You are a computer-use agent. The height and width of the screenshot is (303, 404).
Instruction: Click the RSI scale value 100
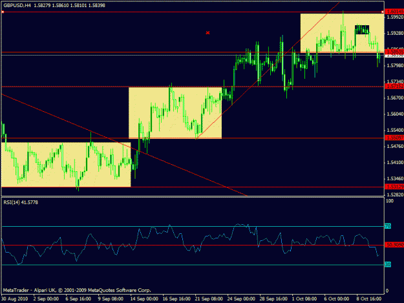tap(390, 201)
